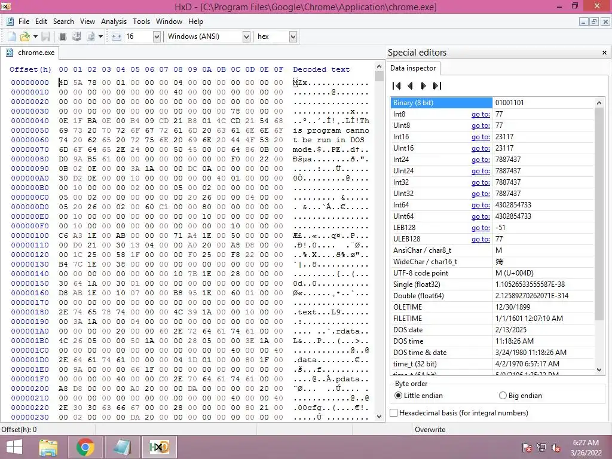
Task: Click hex byte 4D at offset 00000000
Action: point(63,82)
